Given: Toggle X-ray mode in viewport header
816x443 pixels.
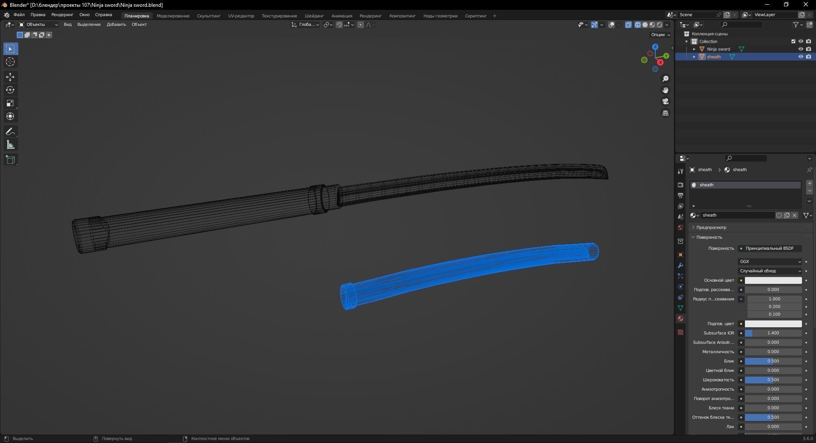Looking at the screenshot, I should (628, 25).
